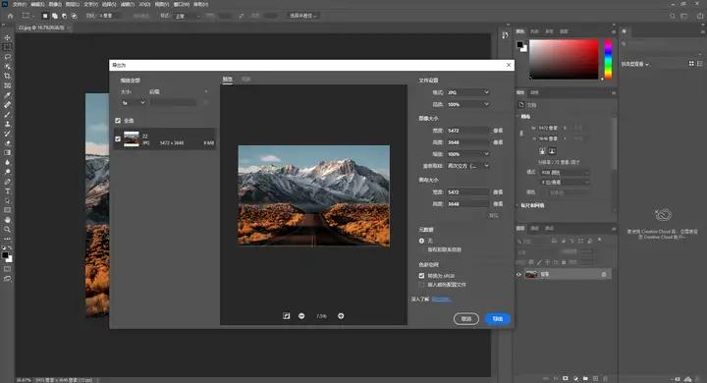Click the blue Export button
This screenshot has height=383, width=707.
pos(497,318)
